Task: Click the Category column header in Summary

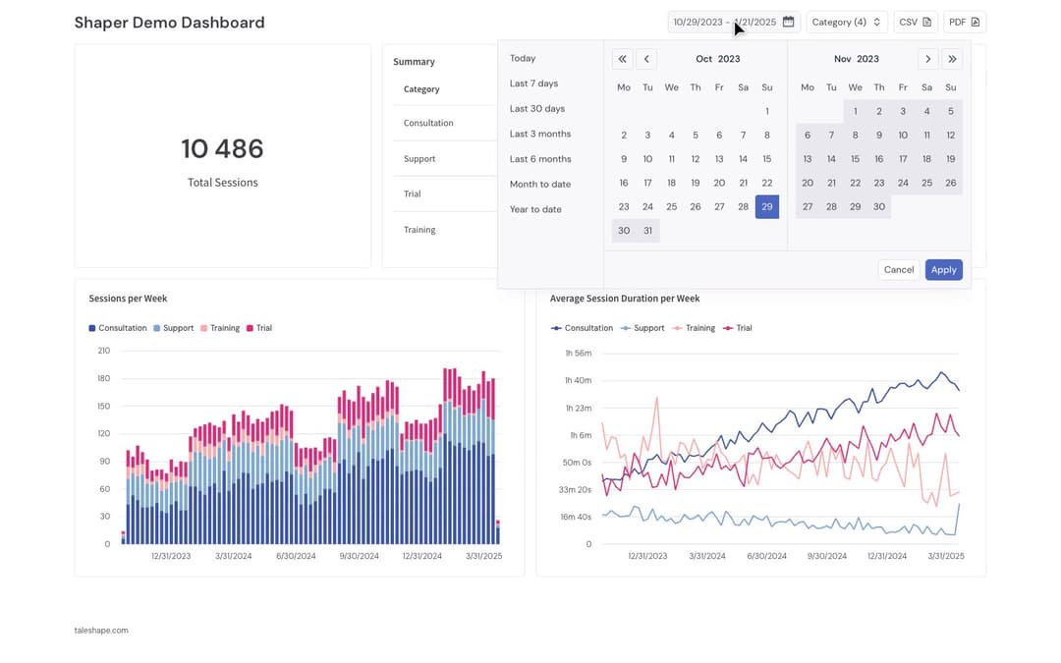Action: coord(421,89)
